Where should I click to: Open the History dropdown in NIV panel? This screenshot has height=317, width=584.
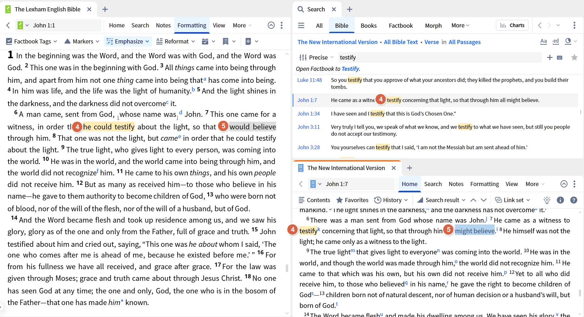tap(391, 200)
